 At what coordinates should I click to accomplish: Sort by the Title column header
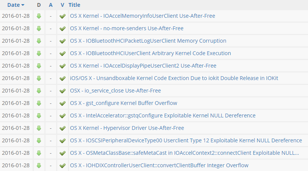[x=74, y=5]
